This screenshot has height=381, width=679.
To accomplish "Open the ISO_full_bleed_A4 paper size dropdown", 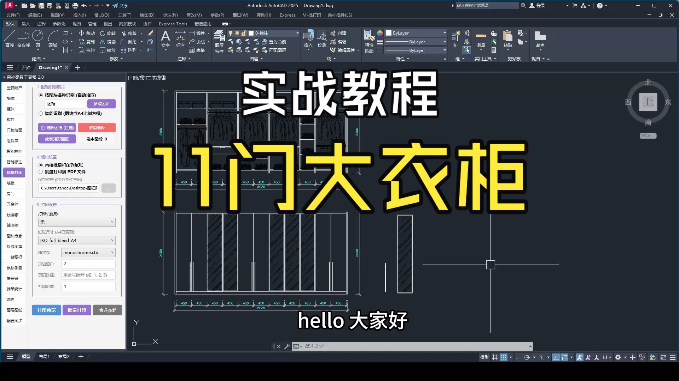I will click(x=77, y=241).
